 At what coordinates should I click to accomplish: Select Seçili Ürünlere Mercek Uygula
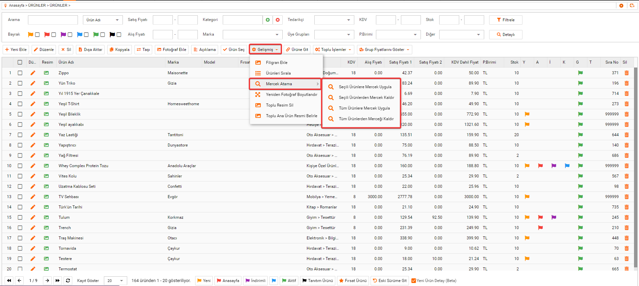point(361,87)
